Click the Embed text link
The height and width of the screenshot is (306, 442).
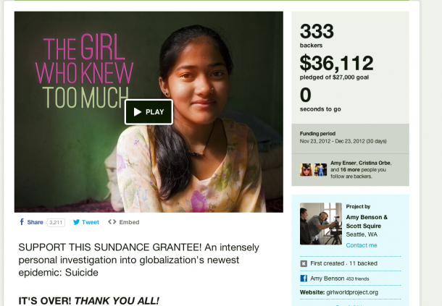(x=129, y=222)
